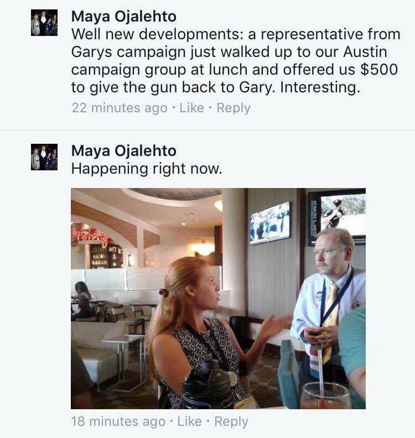Screen dimensions: 415x438
Task: Click the water bottle in the photo foreground
Action: 207,385
